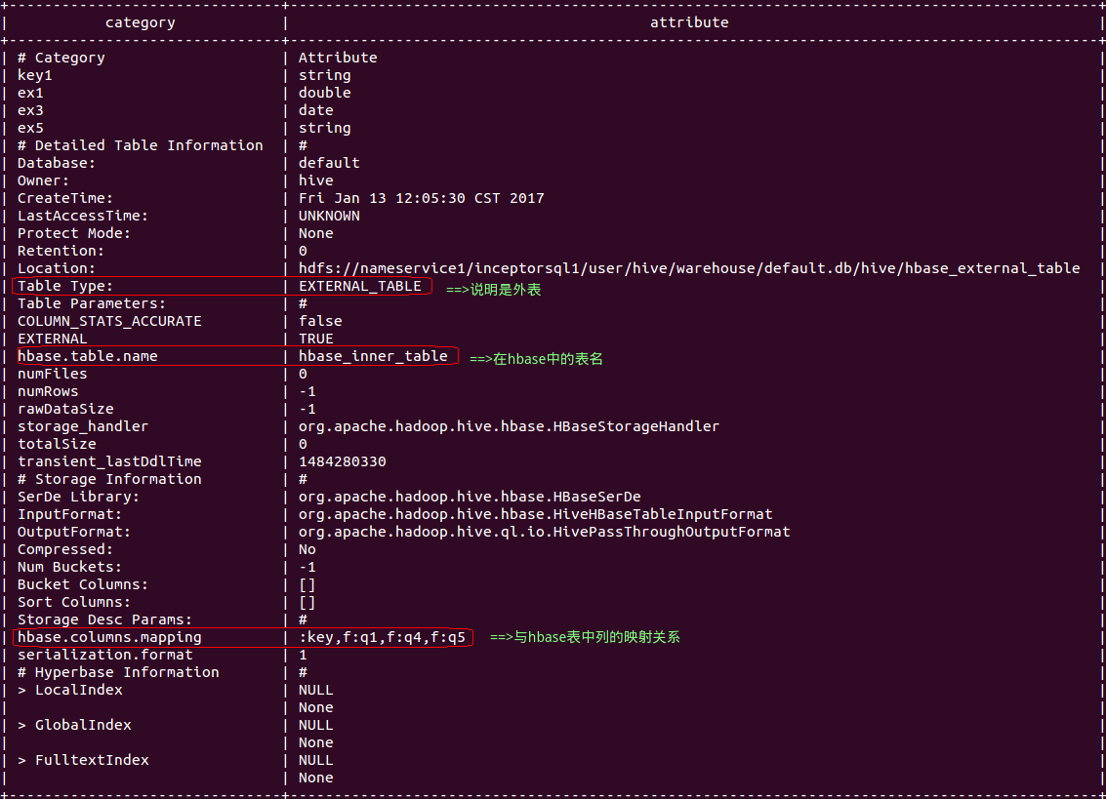Viewport: 1106px width, 799px height.
Task: Click the 'Location:' label
Action: pos(57,268)
